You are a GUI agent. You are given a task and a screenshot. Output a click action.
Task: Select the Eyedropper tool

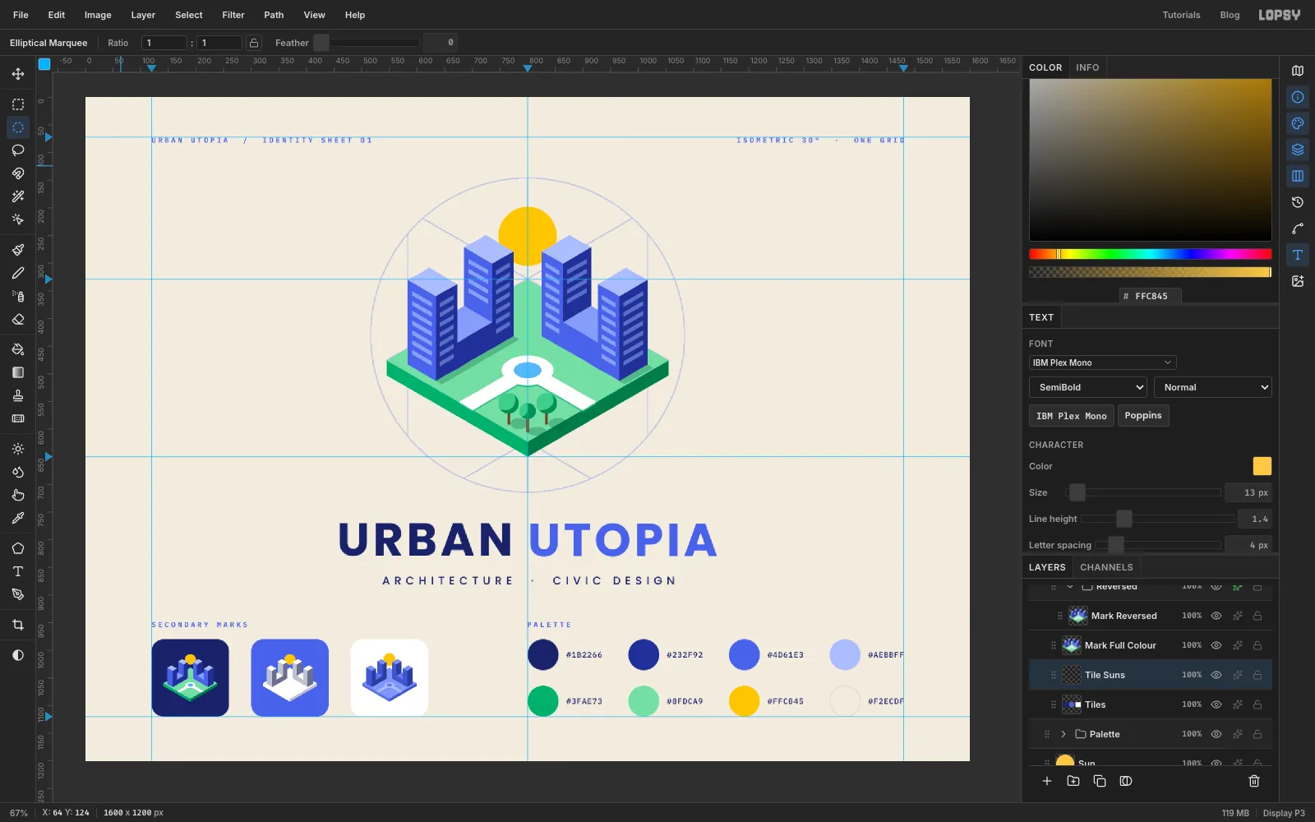coord(18,518)
